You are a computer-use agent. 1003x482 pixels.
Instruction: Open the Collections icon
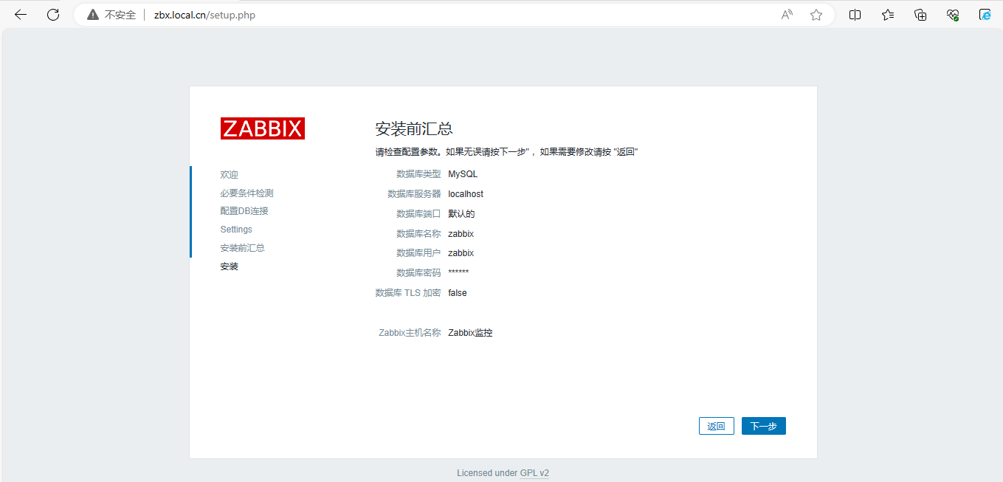[x=920, y=15]
